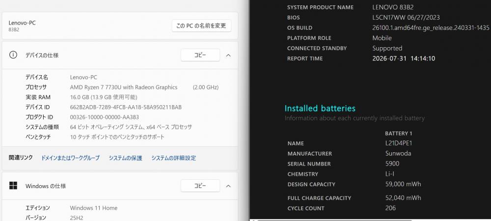Image resolution: width=491 pixels, height=221 pixels.
Task: Select the chemistry value Li-I
Action: click(x=390, y=174)
